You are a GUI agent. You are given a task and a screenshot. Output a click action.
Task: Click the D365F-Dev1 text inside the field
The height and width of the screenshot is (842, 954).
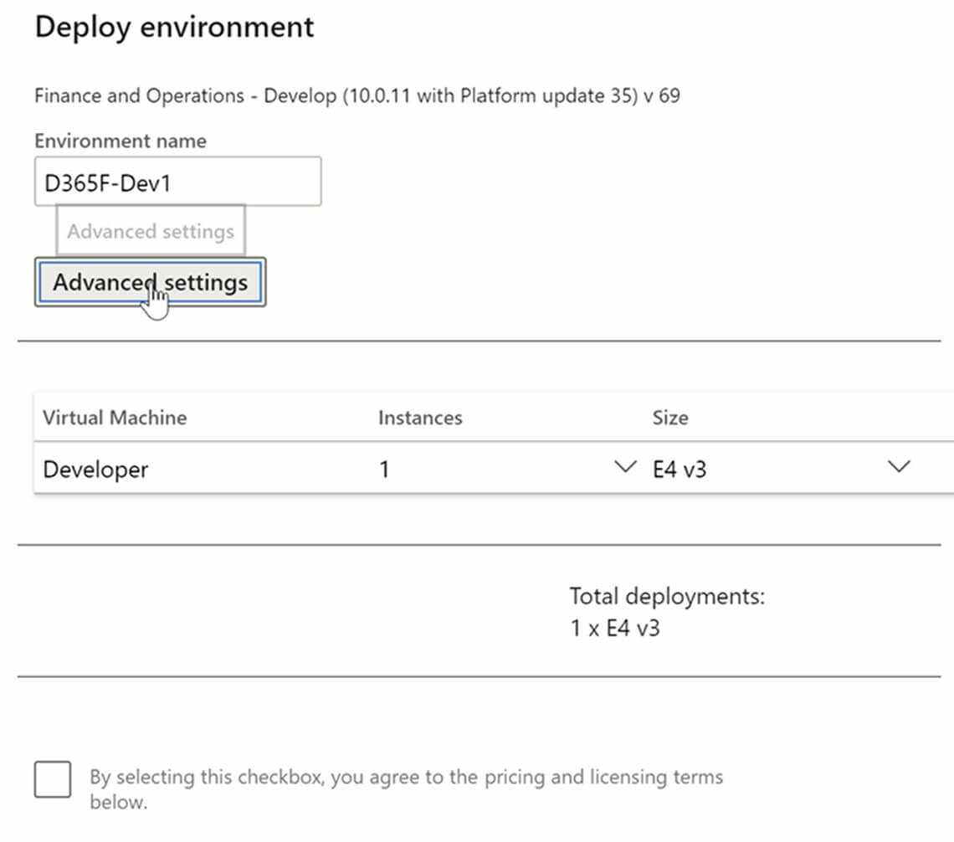[107, 182]
